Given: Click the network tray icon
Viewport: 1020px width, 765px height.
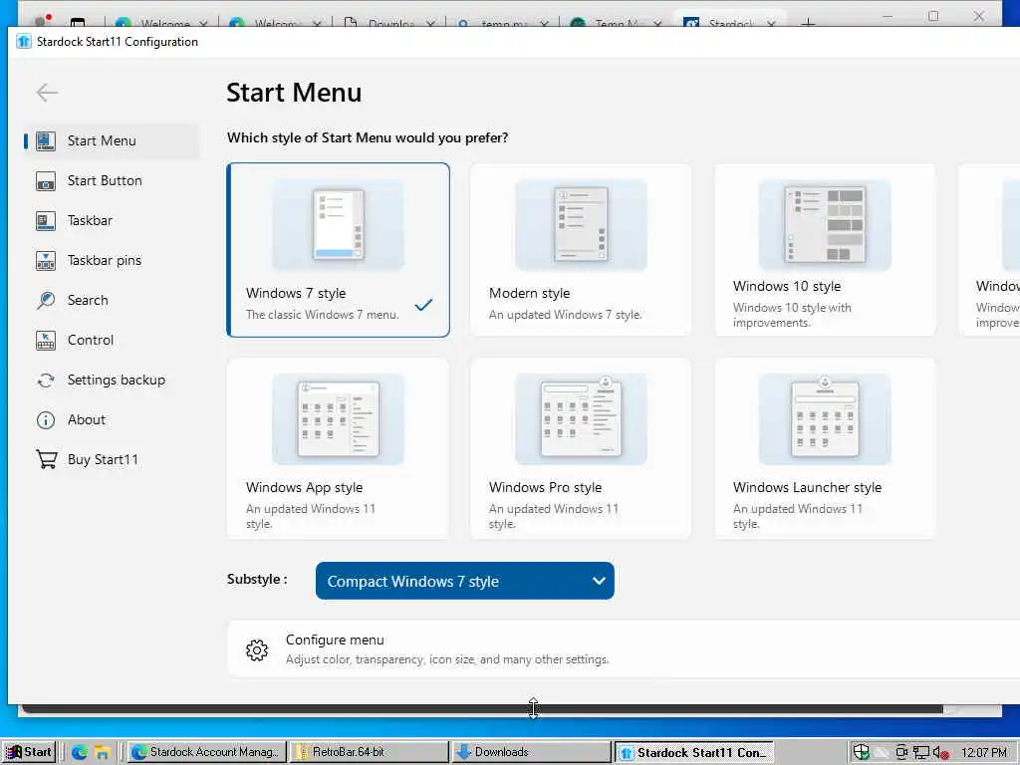Looking at the screenshot, I should (920, 752).
